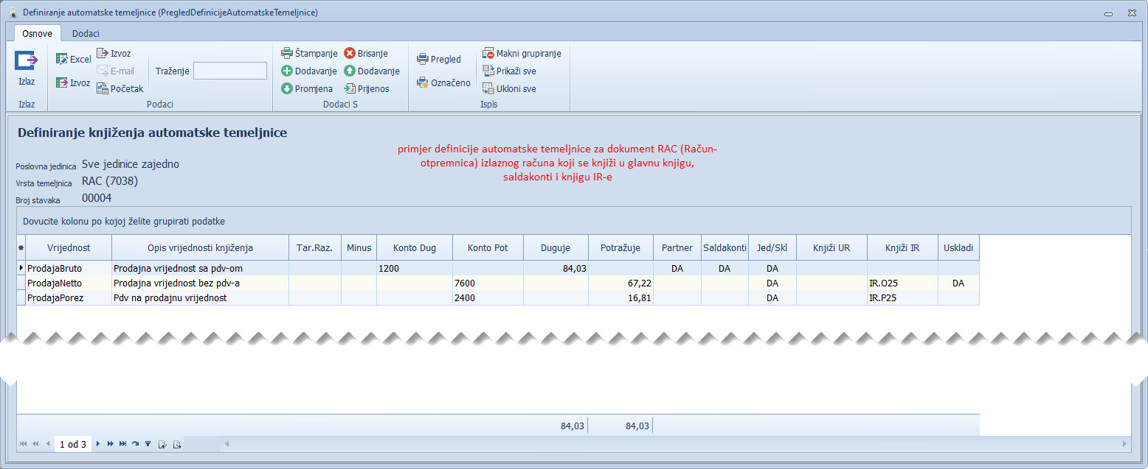Jump to last record in navigator
Viewport: 1148px width, 469px height.
pyautogui.click(x=122, y=444)
